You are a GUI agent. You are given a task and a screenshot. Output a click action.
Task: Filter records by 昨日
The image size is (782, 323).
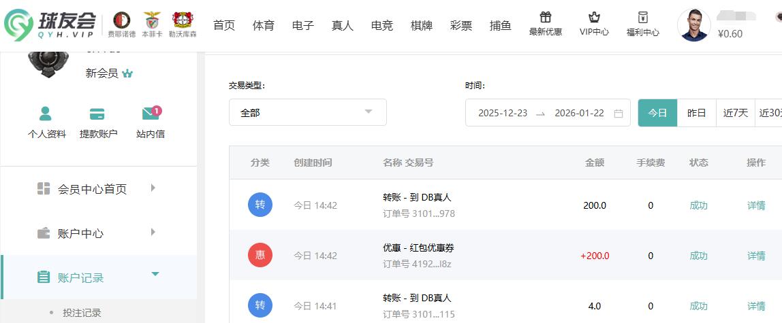coord(696,113)
